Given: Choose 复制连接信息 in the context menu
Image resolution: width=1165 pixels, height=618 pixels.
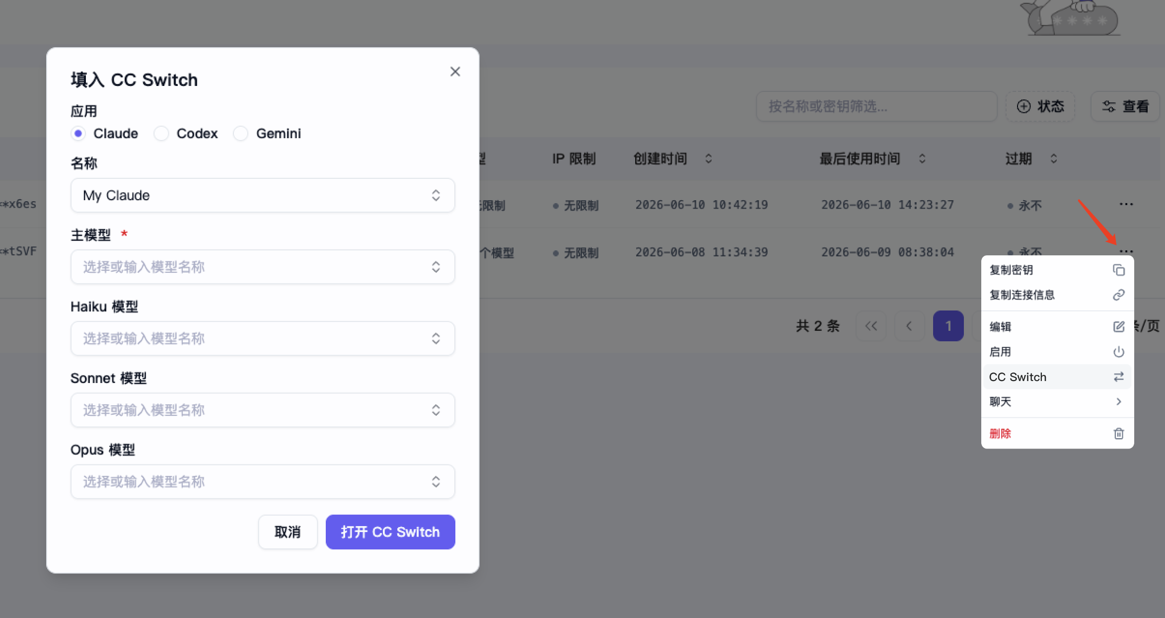Looking at the screenshot, I should [x=1057, y=295].
